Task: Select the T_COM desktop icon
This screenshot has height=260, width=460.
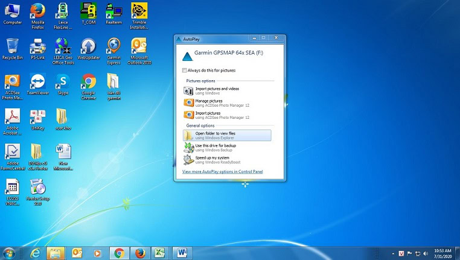Action: click(x=89, y=14)
